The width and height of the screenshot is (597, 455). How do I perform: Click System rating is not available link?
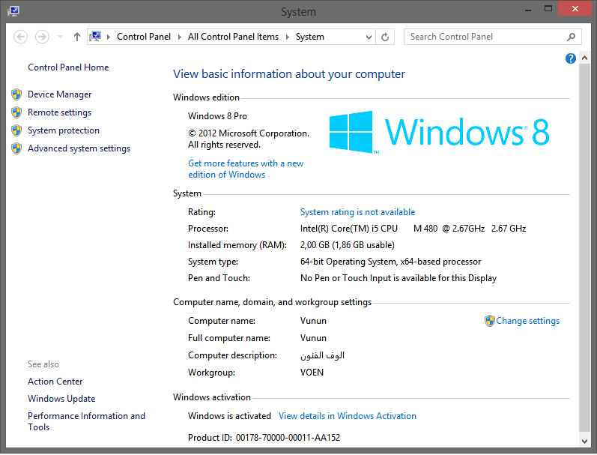click(357, 212)
